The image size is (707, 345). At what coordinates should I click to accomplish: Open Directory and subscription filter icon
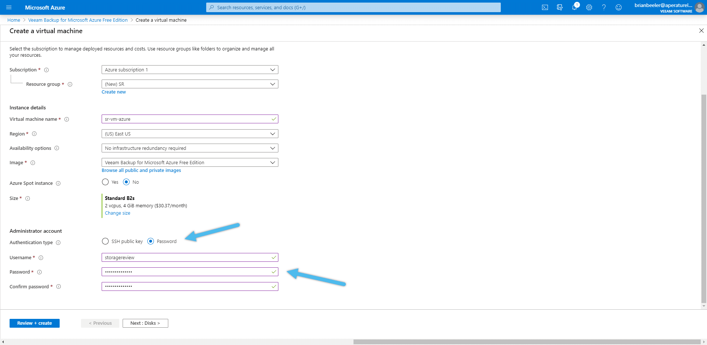click(x=560, y=7)
